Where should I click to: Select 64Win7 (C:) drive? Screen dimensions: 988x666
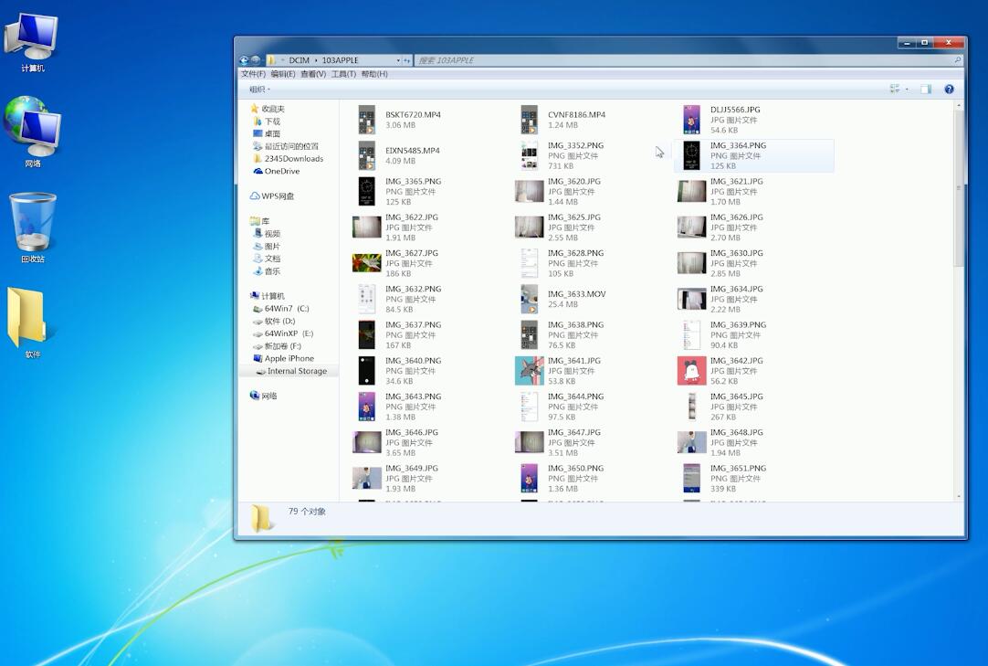tap(281, 309)
